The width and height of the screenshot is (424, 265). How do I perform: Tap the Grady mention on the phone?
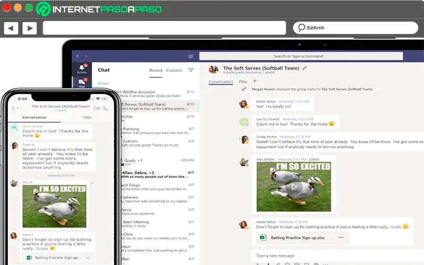click(42, 249)
